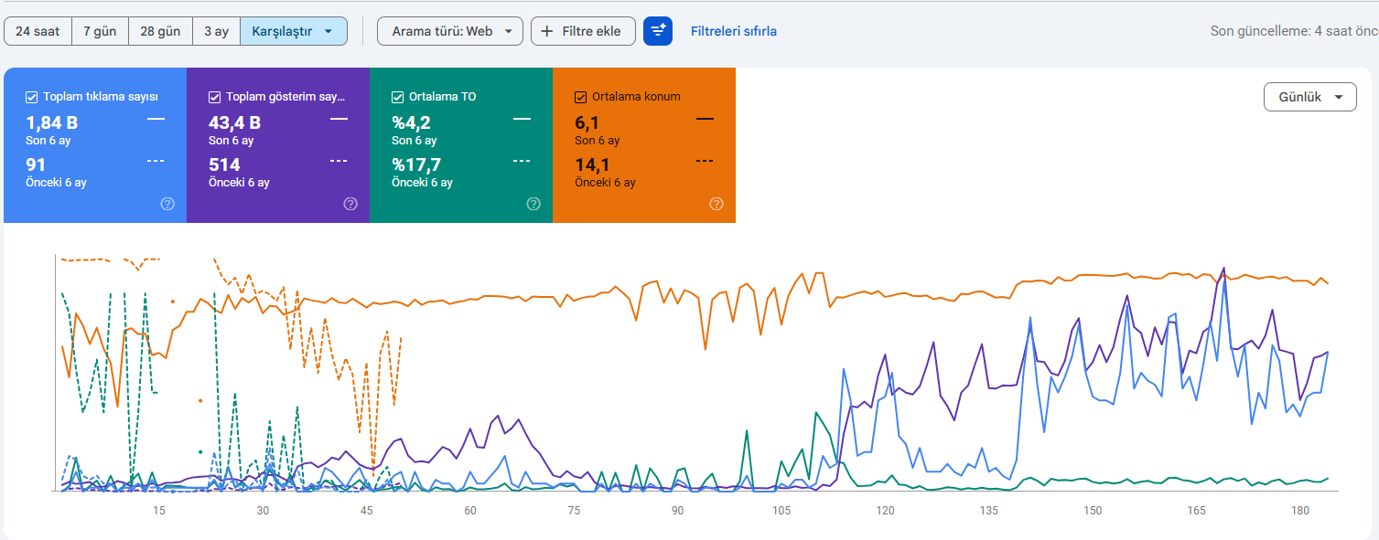Screen dimensions: 1379x540
Task: Open the Karşılaştır dropdown
Action: [x=293, y=31]
